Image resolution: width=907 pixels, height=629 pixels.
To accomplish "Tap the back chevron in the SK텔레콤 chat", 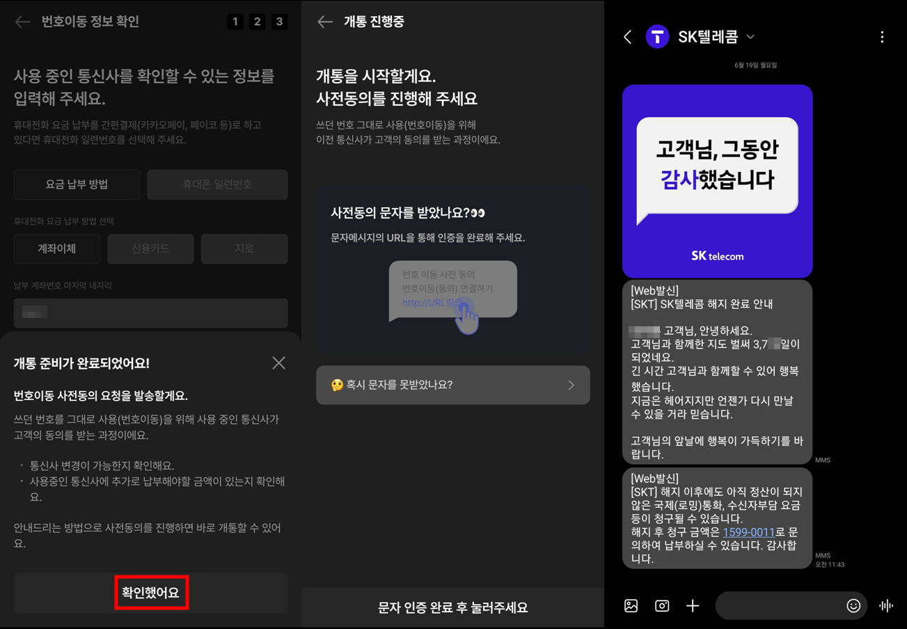I will (628, 37).
